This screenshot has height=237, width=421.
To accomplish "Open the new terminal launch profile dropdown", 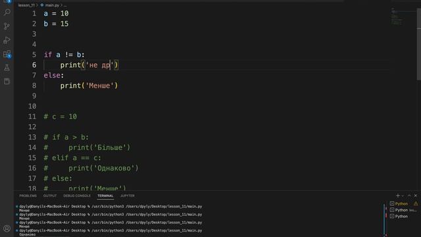I will point(403,196).
